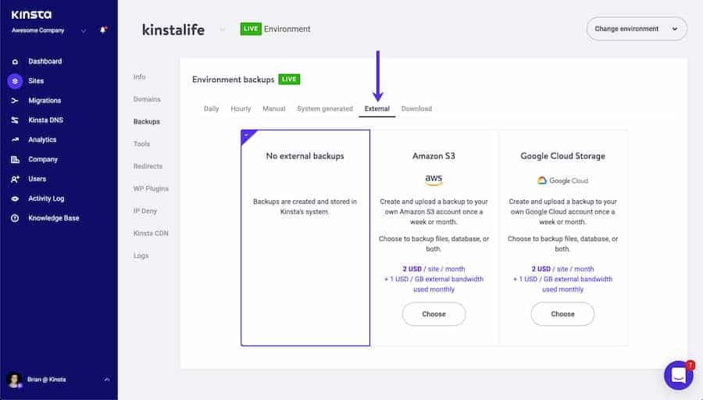Open site Tools section

(x=141, y=144)
